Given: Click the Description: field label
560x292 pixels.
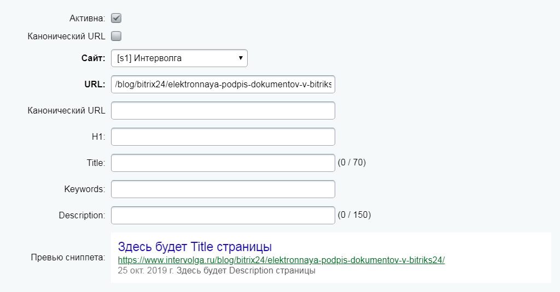Looking at the screenshot, I should [82, 216].
